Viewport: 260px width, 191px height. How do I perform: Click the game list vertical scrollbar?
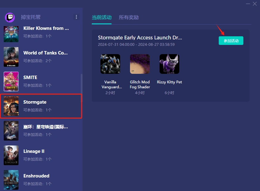[81, 88]
